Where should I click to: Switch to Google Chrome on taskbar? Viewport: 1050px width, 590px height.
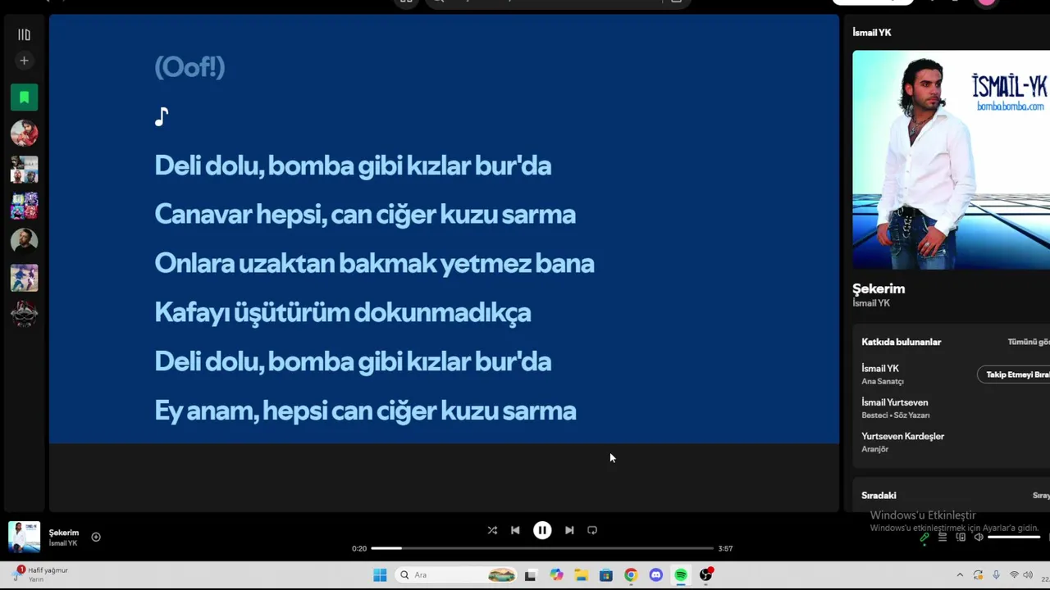pyautogui.click(x=631, y=575)
